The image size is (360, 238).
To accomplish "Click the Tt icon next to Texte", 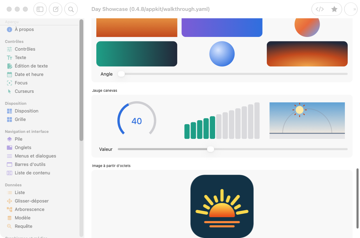I will click(x=9, y=58).
